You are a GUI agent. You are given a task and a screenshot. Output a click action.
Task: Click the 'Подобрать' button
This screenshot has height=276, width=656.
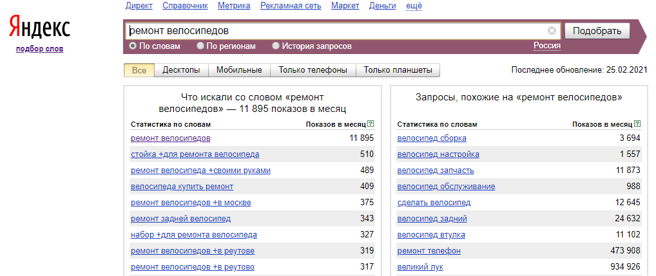(597, 31)
